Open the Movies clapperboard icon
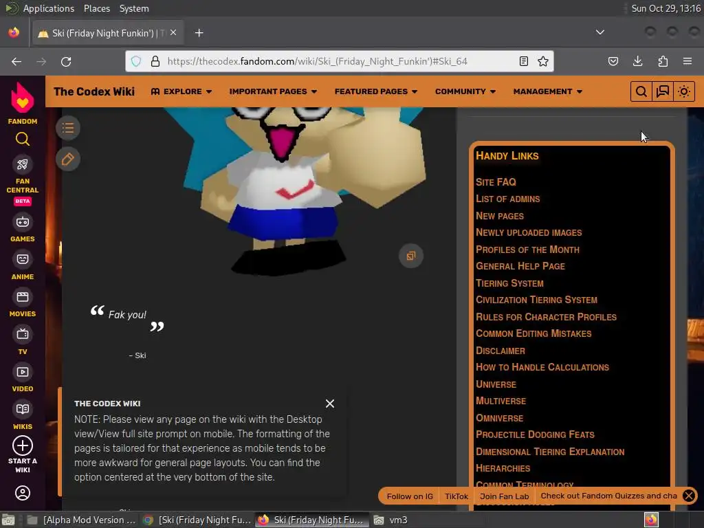704x528 pixels. (x=23, y=297)
